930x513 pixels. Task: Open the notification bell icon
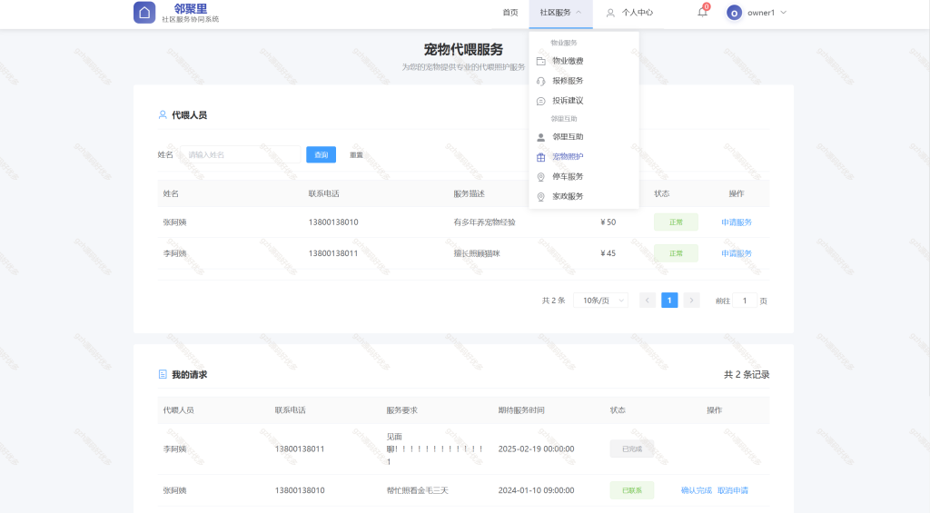click(702, 12)
